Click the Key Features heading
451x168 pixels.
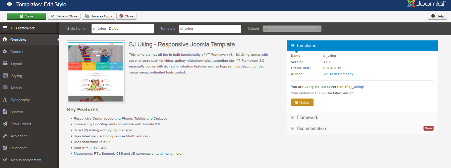coord(82,110)
